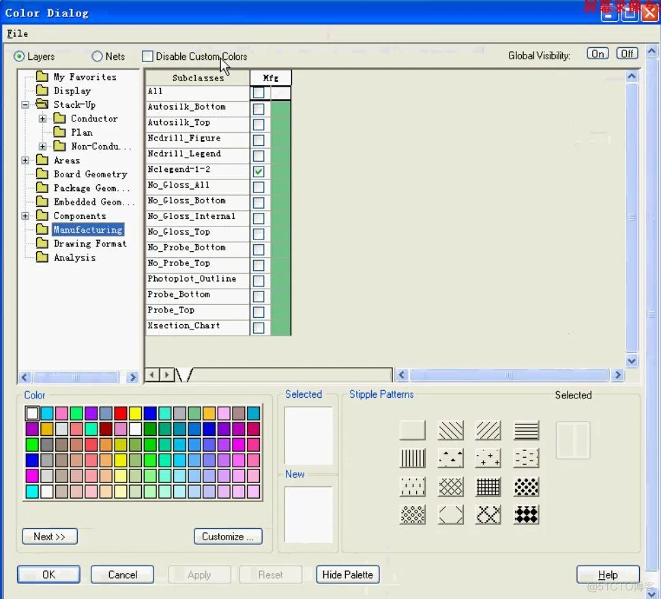Pick the sparse vertical ticks stipple pattern
661x599 pixels.
[x=412, y=486]
